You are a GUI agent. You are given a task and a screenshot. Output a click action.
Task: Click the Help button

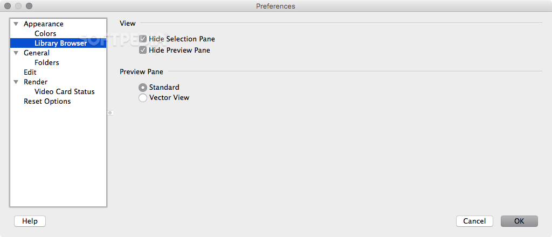pyautogui.click(x=30, y=221)
